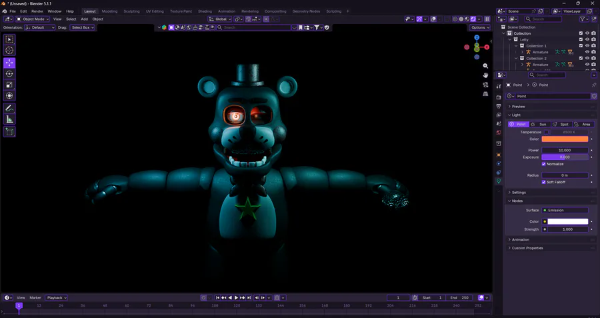Open the Drag Select Box dropdown
The image size is (600, 318).
coord(82,27)
